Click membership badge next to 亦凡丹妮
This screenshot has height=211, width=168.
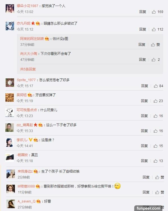click(38, 23)
